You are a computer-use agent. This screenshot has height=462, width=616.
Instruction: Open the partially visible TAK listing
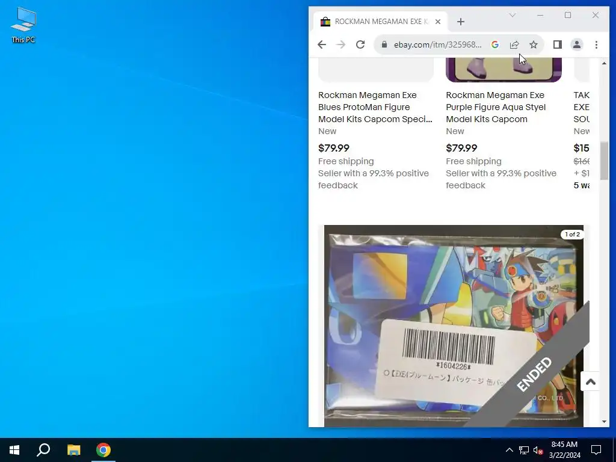pyautogui.click(x=582, y=107)
